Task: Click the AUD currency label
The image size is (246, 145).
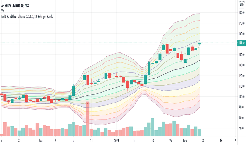Action: 242,5
